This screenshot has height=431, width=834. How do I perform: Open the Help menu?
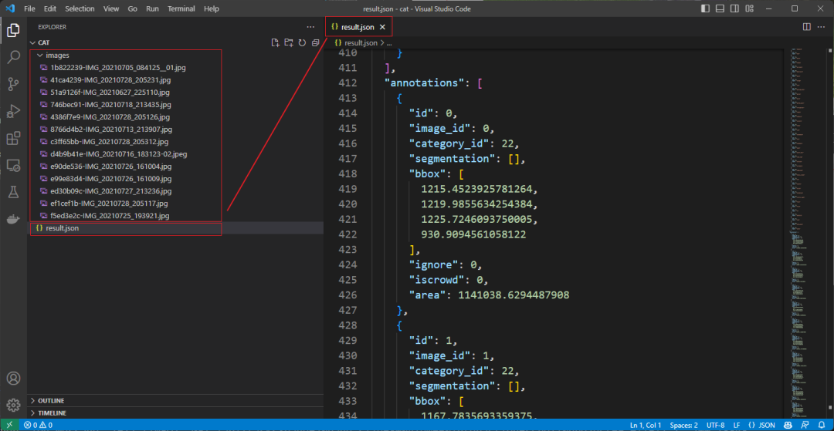click(211, 9)
